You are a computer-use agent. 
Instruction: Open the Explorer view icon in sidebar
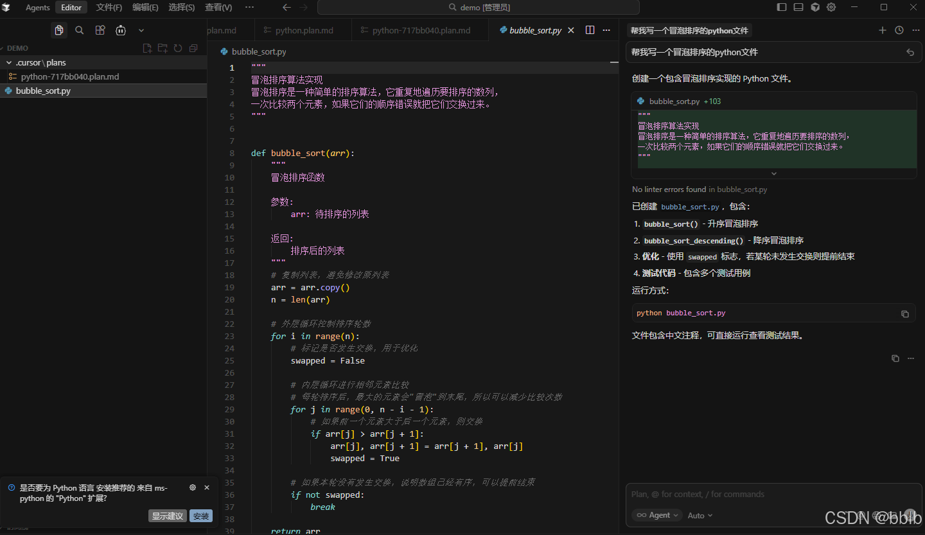(x=59, y=30)
